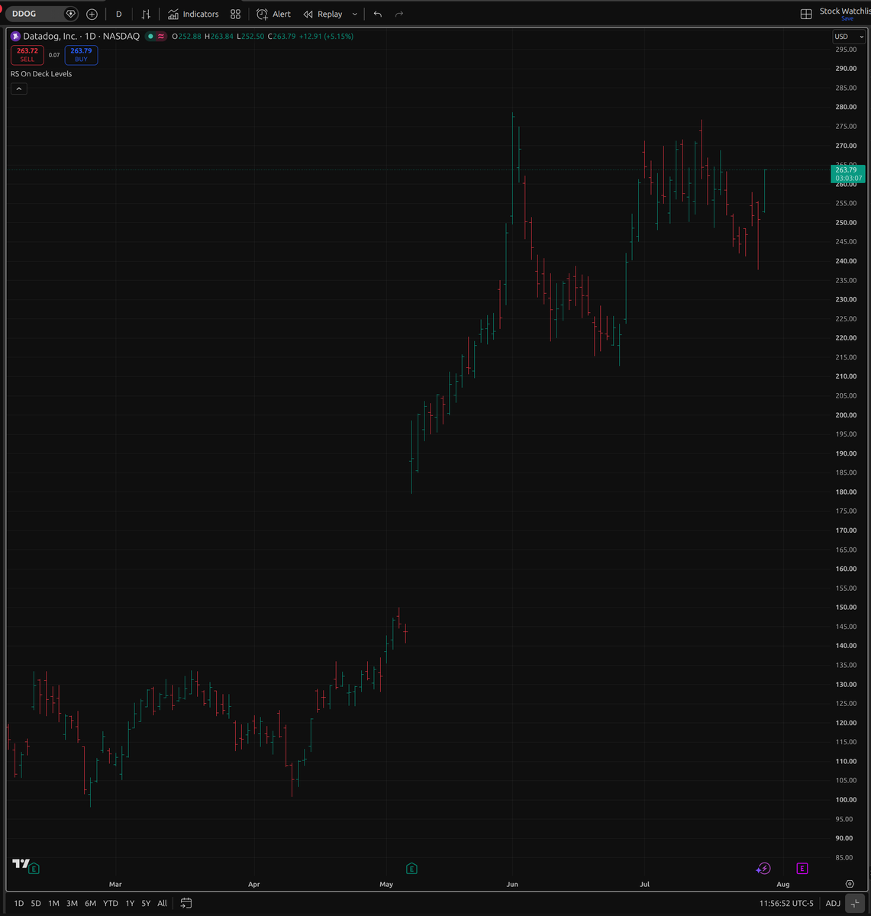Select the YTD date range
The width and height of the screenshot is (871, 916).
pos(111,903)
